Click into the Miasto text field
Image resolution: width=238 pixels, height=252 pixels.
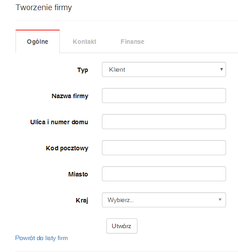164,174
